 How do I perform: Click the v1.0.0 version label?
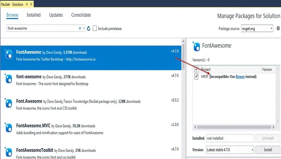[x=175, y=125]
